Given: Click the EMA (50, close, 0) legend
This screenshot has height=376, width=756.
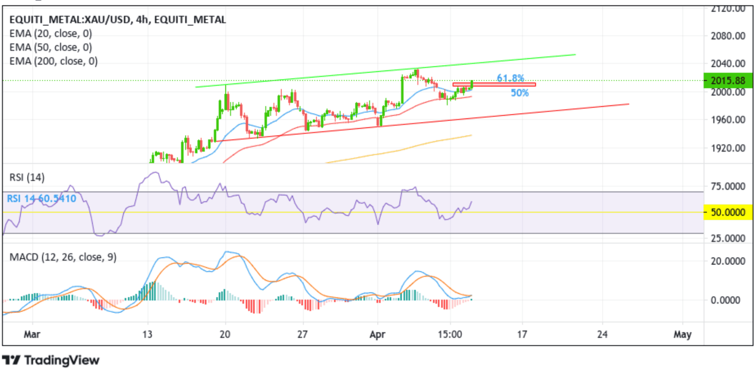Looking at the screenshot, I should 51,47.
